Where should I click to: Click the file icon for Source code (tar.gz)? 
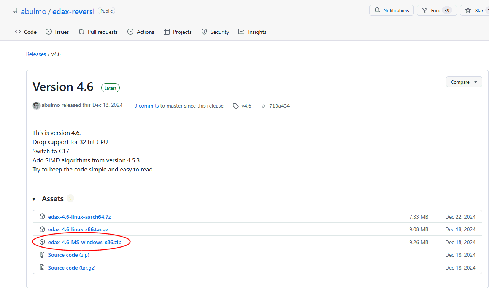pyautogui.click(x=42, y=268)
